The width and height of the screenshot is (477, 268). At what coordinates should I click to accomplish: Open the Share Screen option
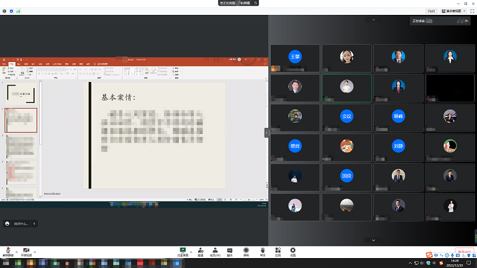coord(183,251)
